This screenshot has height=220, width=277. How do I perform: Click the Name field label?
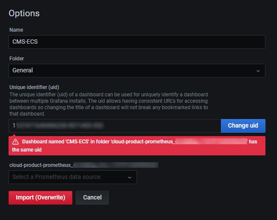coord(16,30)
